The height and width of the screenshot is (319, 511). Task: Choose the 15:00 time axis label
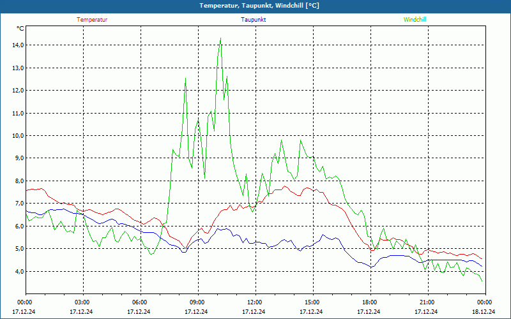coord(312,302)
